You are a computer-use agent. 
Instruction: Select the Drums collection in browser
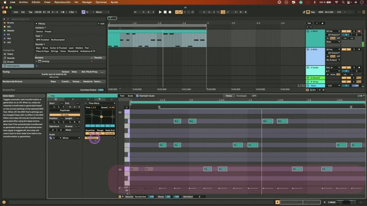tap(10, 23)
